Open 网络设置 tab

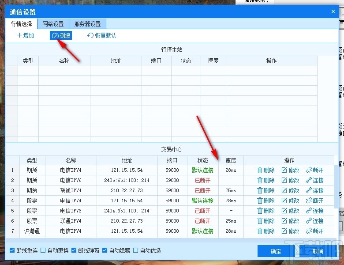tap(53, 24)
